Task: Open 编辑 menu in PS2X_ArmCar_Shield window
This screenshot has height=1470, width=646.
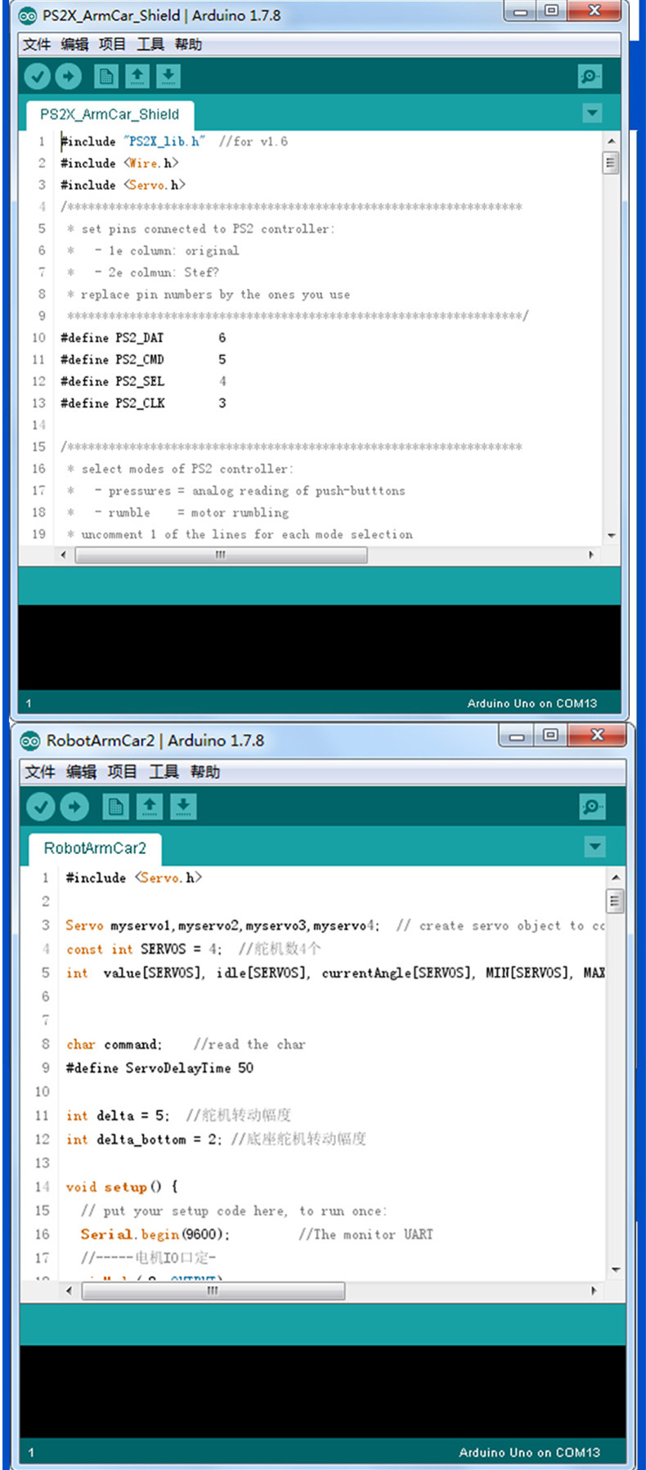Action: click(74, 44)
